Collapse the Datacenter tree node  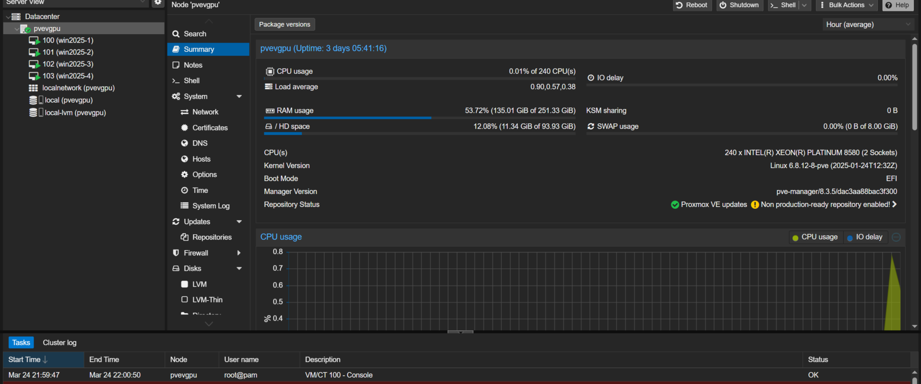(8, 17)
